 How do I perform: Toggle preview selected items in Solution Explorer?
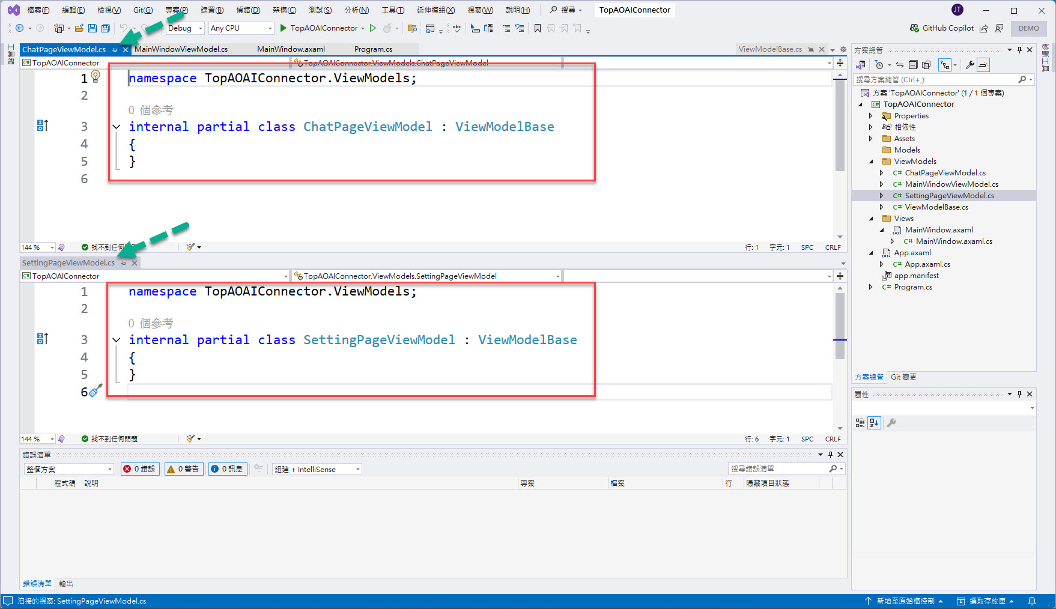[983, 65]
